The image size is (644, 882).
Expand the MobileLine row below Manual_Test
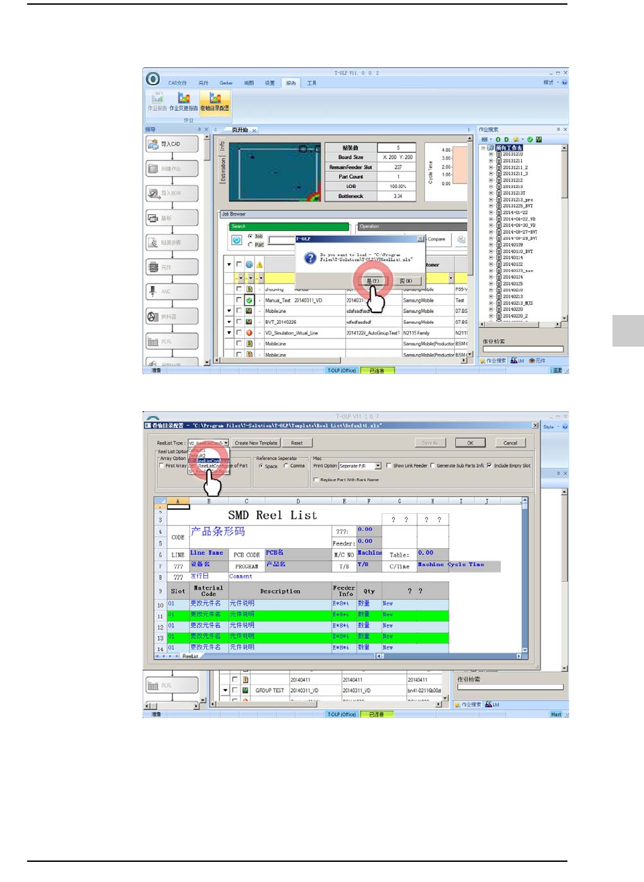point(229,311)
